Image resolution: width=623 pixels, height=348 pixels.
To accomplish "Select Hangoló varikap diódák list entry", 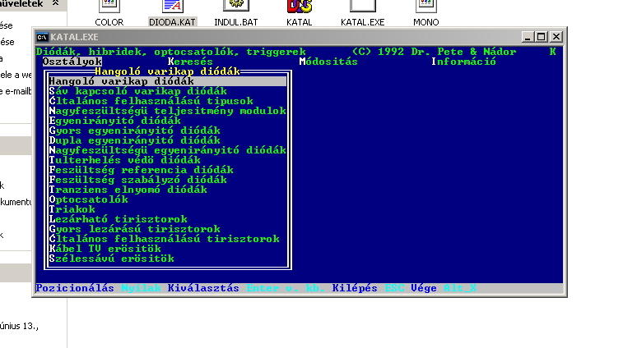I will pyautogui.click(x=167, y=81).
